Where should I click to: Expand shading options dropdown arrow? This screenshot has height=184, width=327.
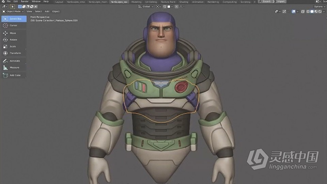(324, 12)
